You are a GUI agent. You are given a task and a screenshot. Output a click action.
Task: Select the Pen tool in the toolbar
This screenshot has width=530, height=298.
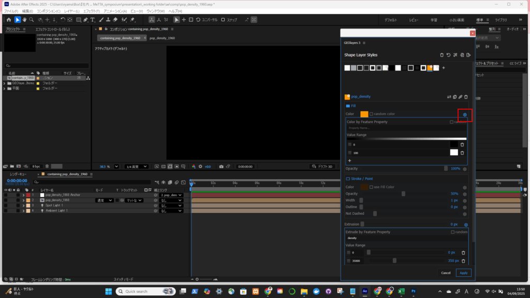point(85,20)
